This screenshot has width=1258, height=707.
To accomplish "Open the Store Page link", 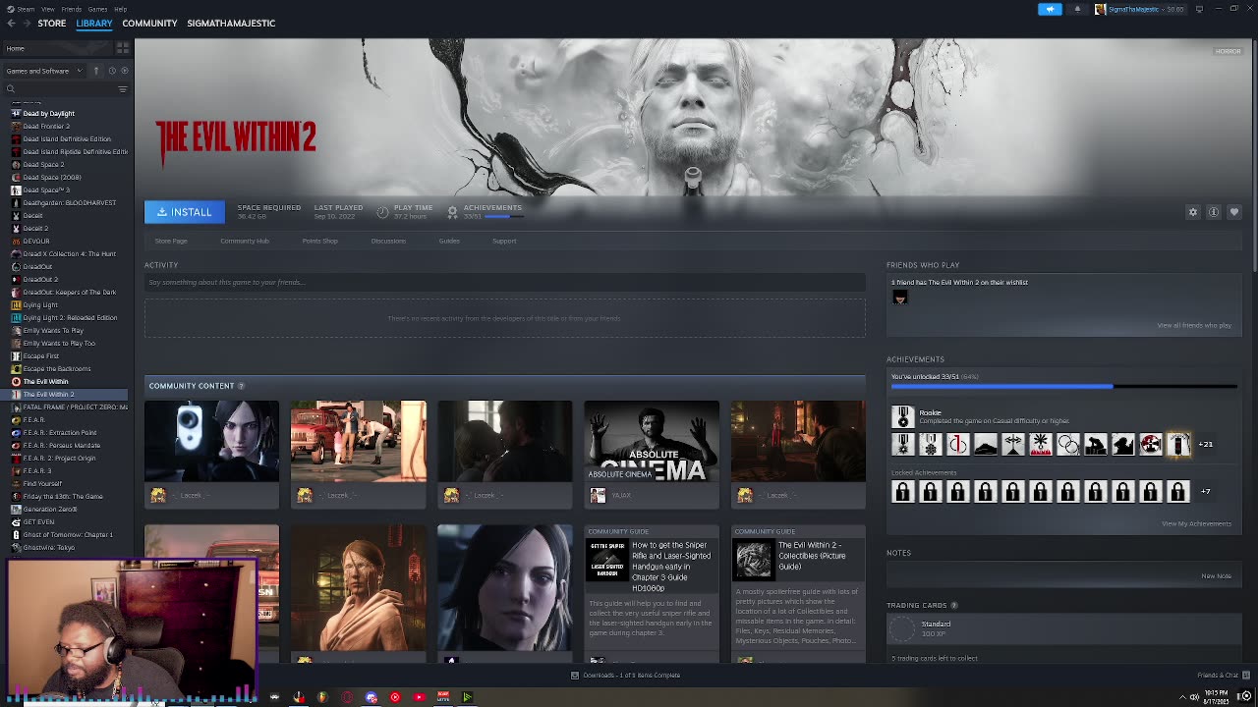I will tap(171, 241).
